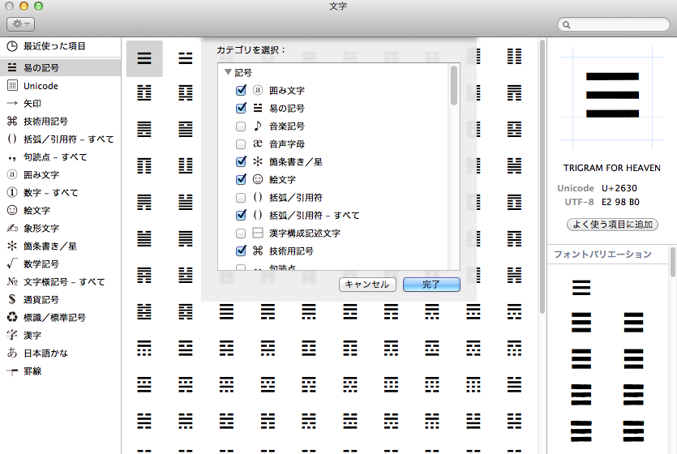Select 数字 – すべて in sidebar
The height and width of the screenshot is (454, 677).
click(x=61, y=192)
